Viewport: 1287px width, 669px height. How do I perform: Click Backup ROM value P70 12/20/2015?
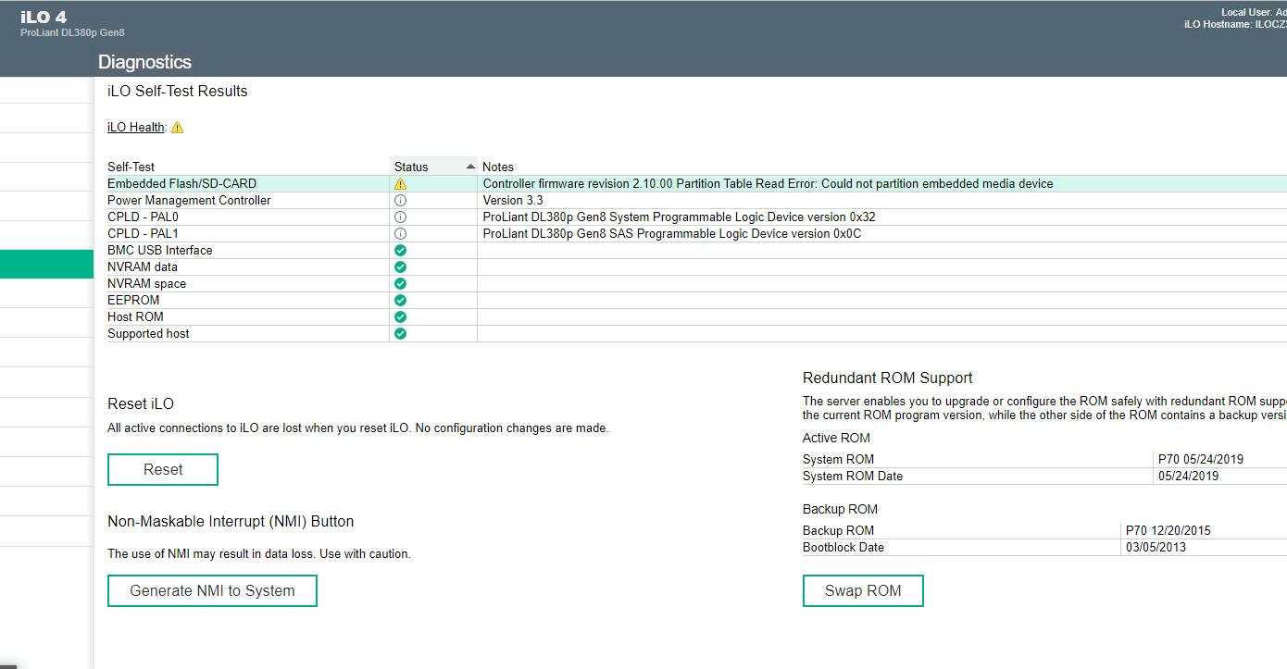click(x=1168, y=531)
